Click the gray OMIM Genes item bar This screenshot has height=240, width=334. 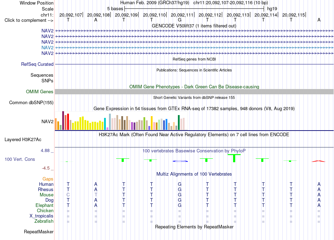(x=194, y=91)
